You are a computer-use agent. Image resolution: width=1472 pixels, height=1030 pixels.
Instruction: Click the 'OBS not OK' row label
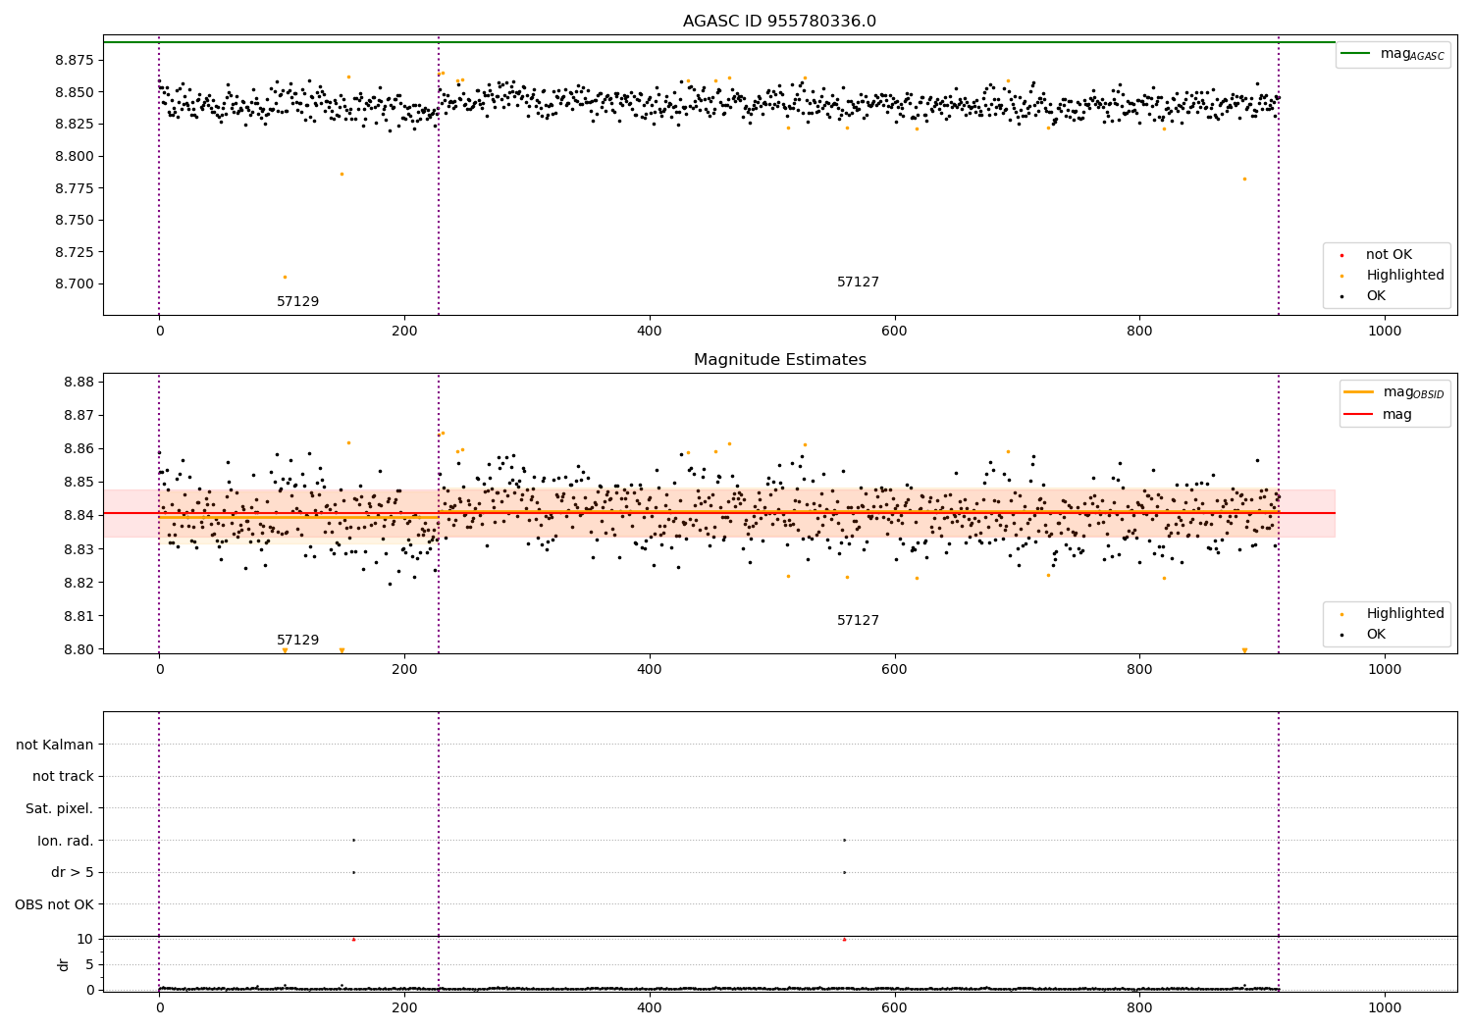(54, 904)
